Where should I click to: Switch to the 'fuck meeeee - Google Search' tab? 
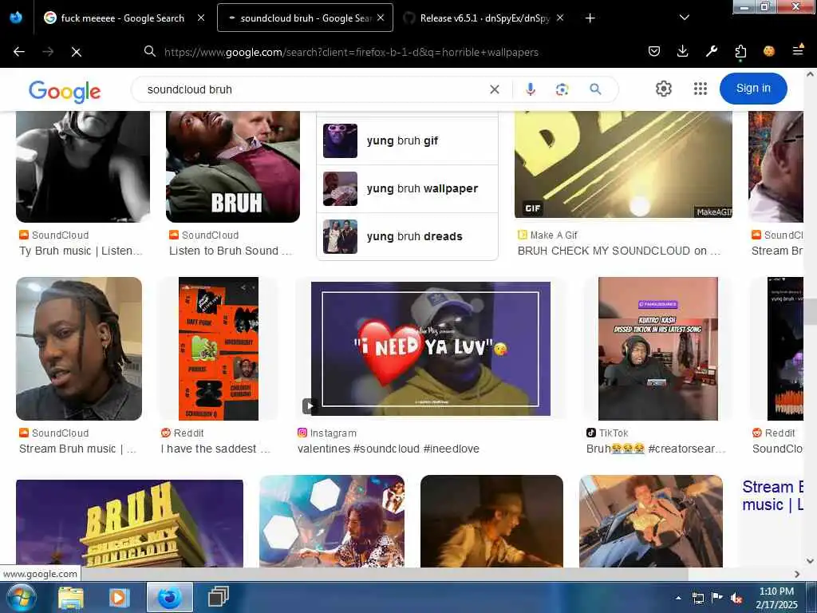[x=123, y=18]
